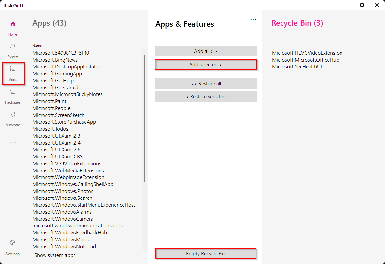Select Microsoft.People in the apps list
This screenshot has width=385, height=264.
[51, 108]
